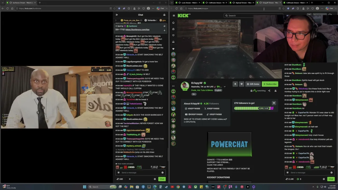
Task: Open chat settings gear in burtbronx window
Action: coord(155,179)
